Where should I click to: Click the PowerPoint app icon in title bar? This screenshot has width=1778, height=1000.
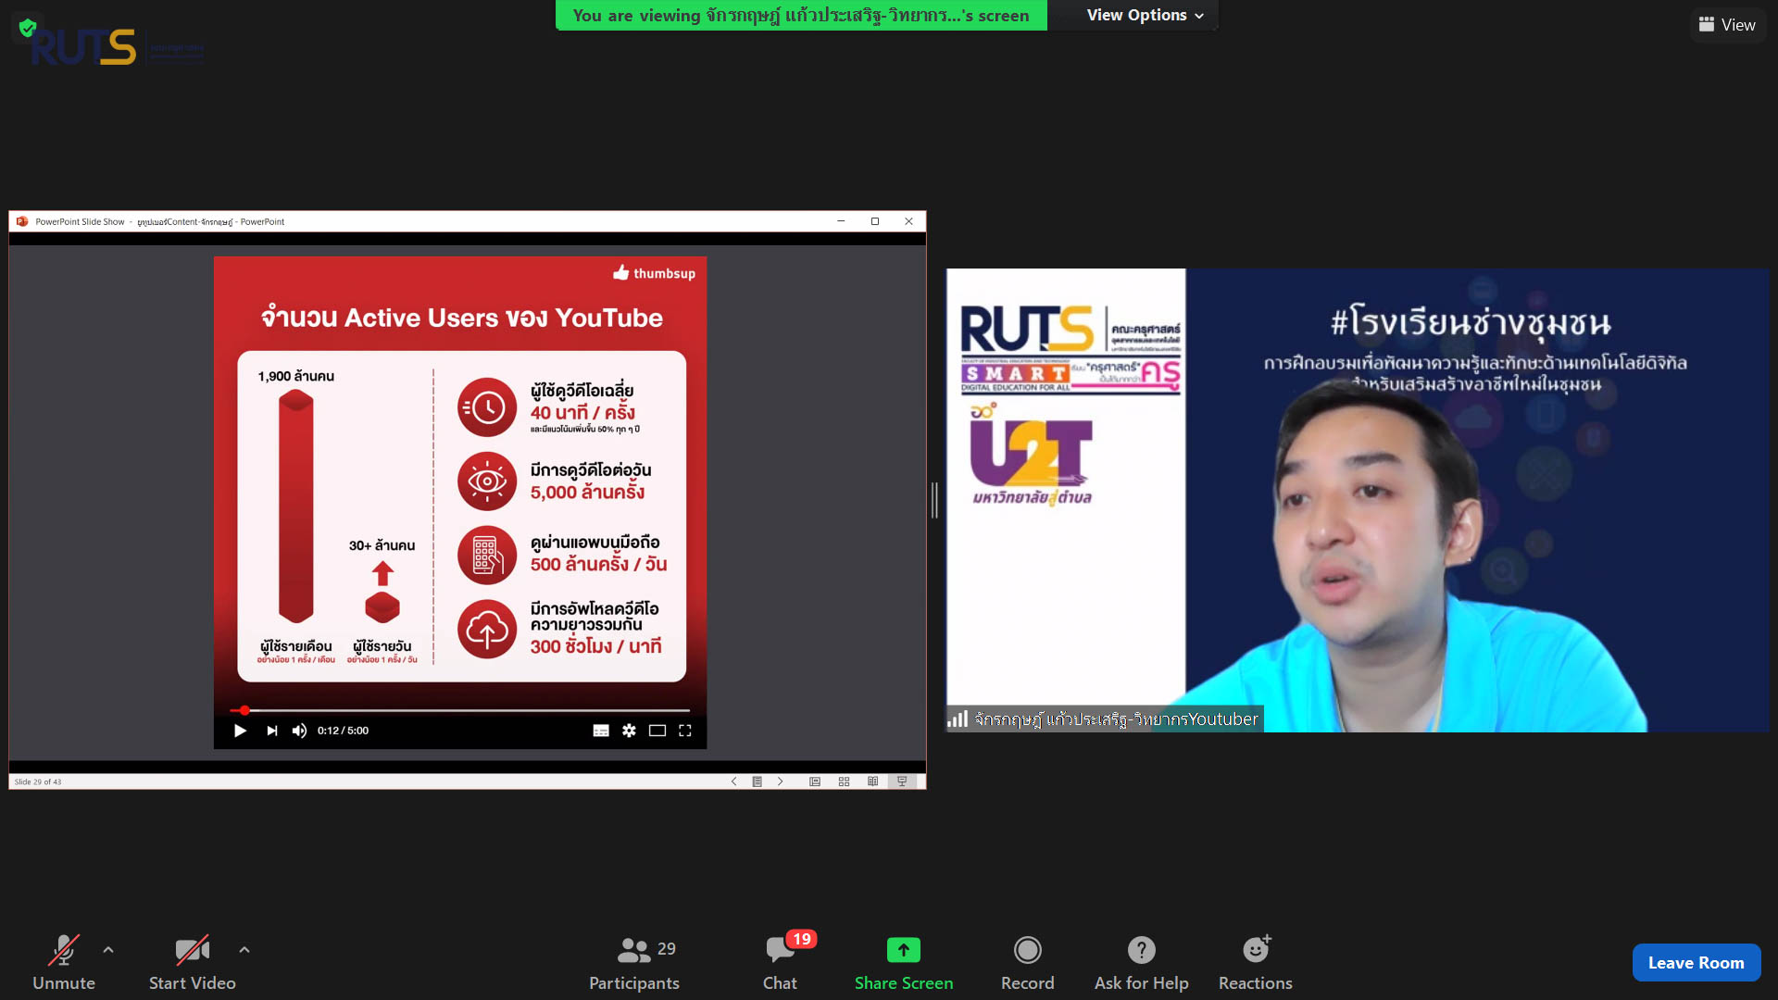click(22, 221)
